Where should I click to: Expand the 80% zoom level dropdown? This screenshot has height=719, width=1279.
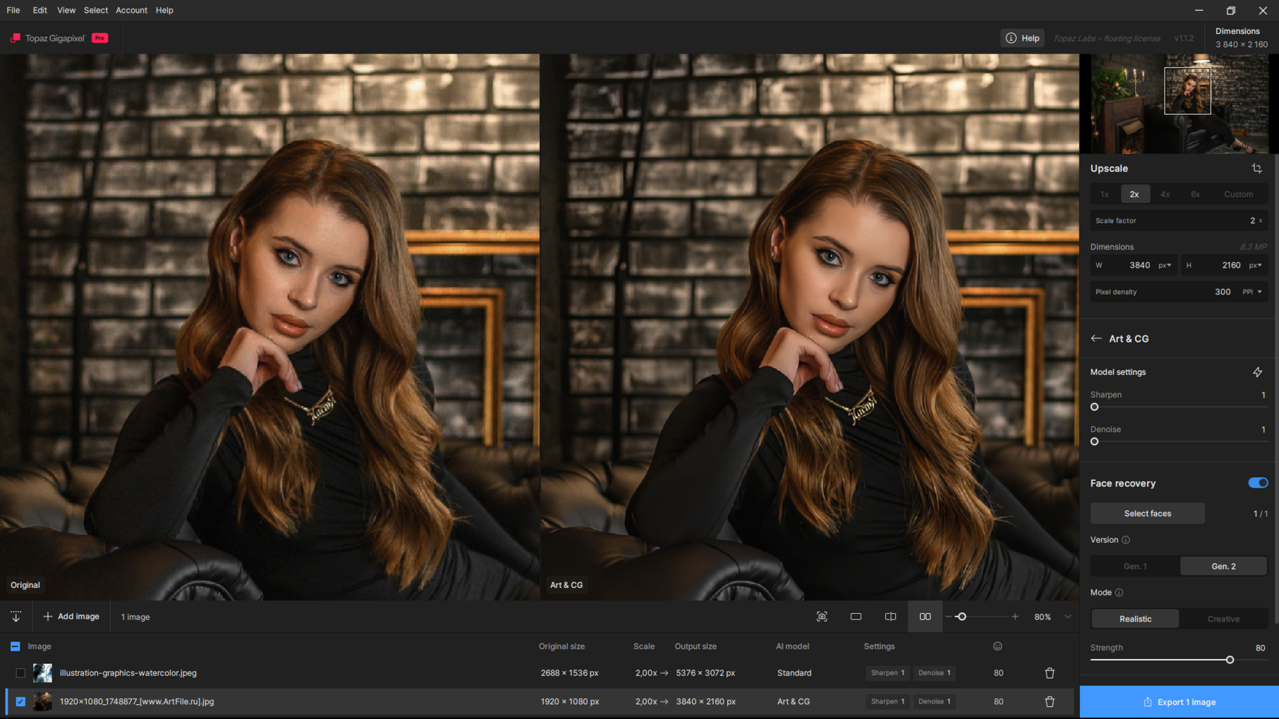tap(1067, 617)
